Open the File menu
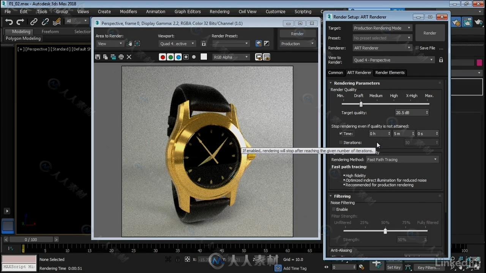Viewport: 486px width, 273px height. click(8, 11)
